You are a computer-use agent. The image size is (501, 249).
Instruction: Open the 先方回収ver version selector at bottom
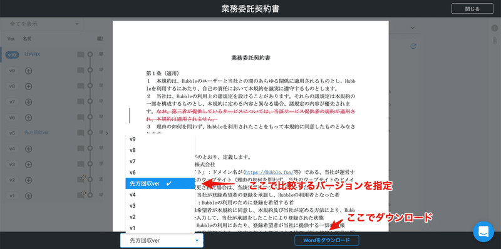162,240
